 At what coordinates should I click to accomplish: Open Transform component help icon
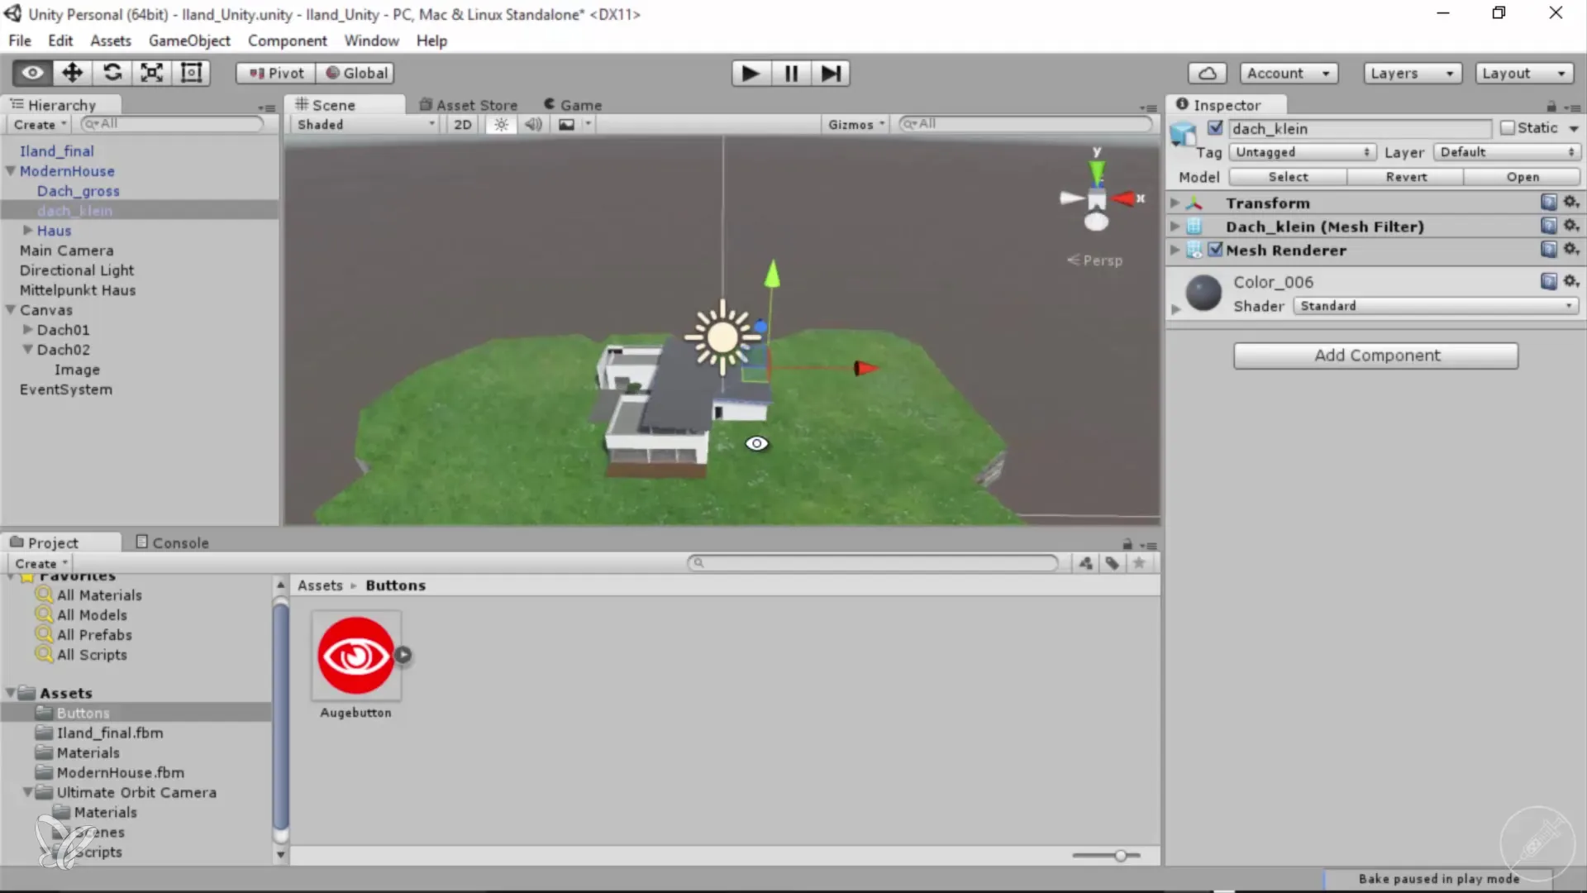[1548, 203]
